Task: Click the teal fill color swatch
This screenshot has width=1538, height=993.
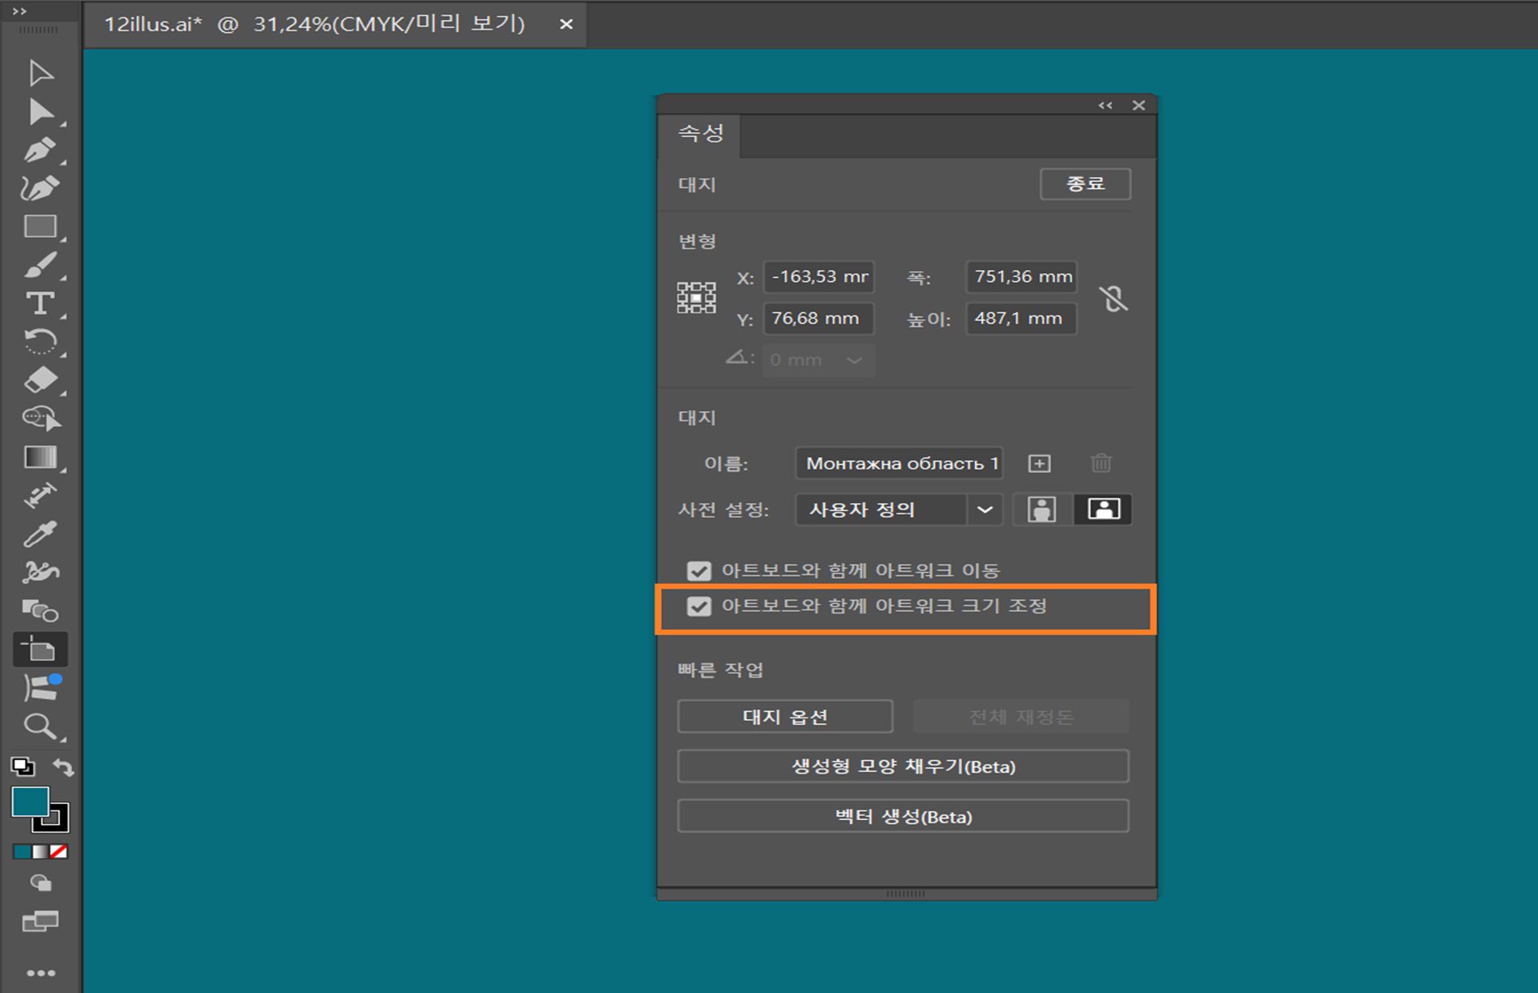Action: (x=31, y=802)
